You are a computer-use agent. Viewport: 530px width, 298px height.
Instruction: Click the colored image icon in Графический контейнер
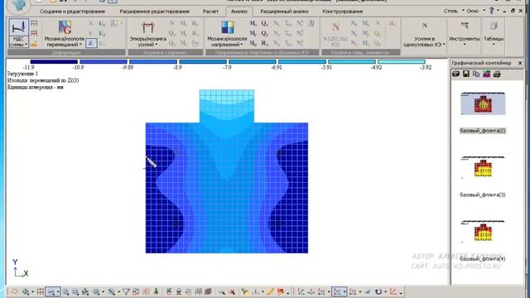[486, 74]
